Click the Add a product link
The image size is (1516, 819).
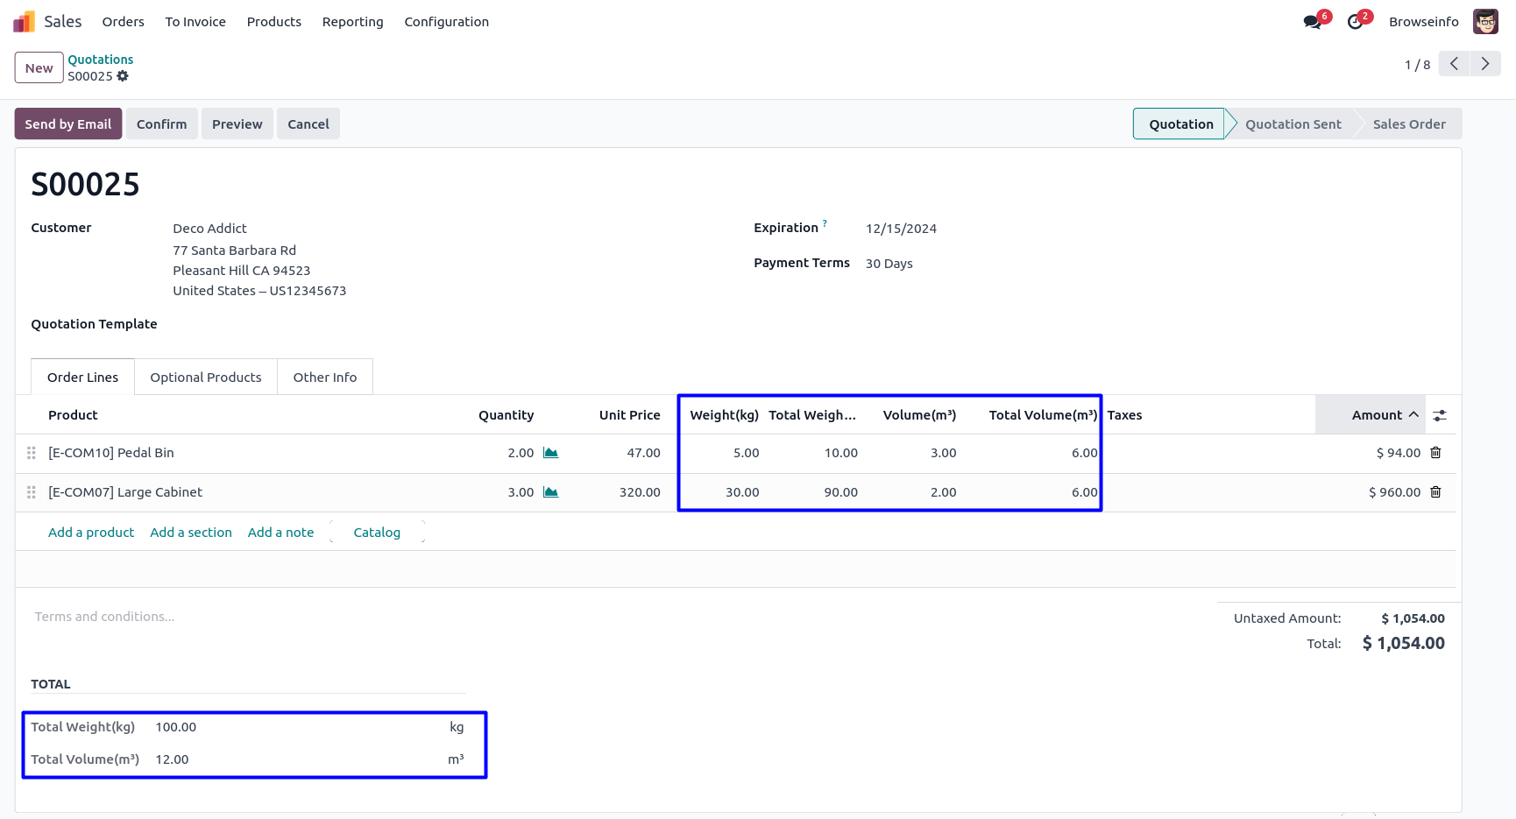(91, 533)
